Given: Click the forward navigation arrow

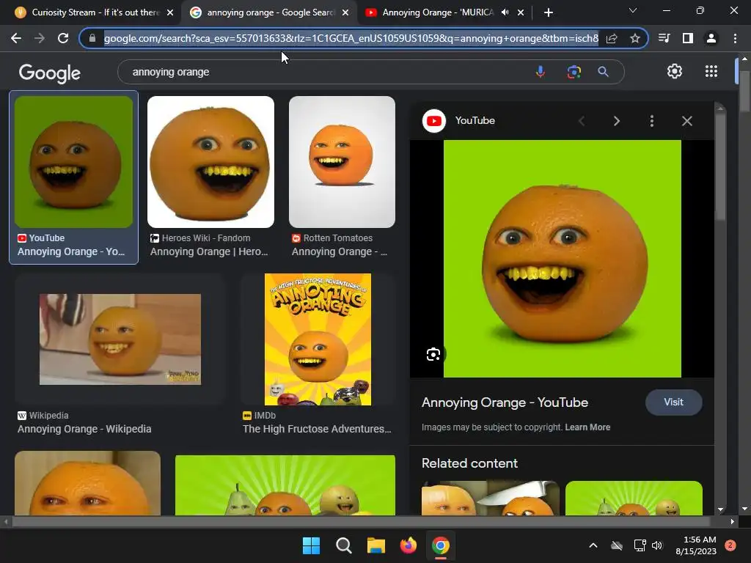Looking at the screenshot, I should 40,38.
